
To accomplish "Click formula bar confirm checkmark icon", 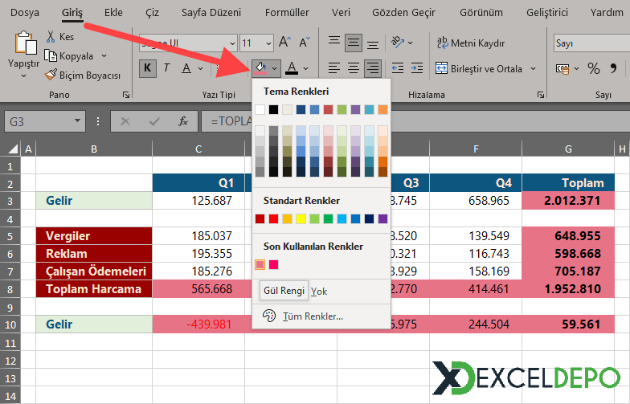I will [154, 121].
